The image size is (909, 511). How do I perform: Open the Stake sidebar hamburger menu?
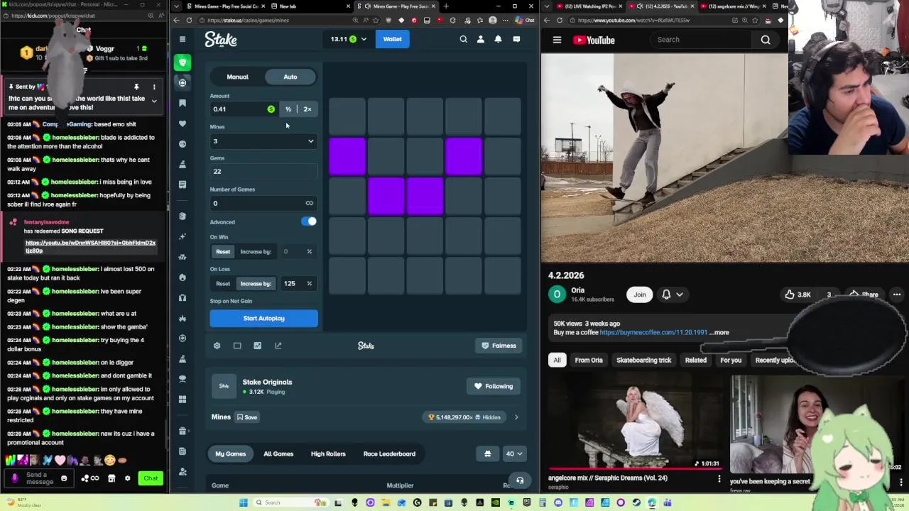[x=183, y=39]
